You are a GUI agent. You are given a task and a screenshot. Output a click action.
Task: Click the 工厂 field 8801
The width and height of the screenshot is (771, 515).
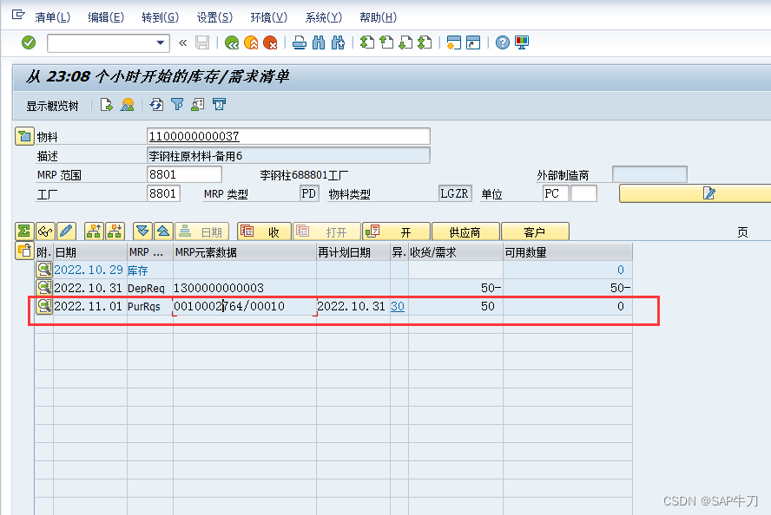pos(163,193)
